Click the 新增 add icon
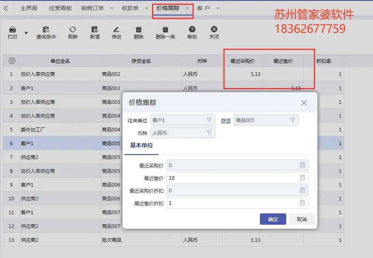Viewport: 373px width, 258px height. [95, 30]
